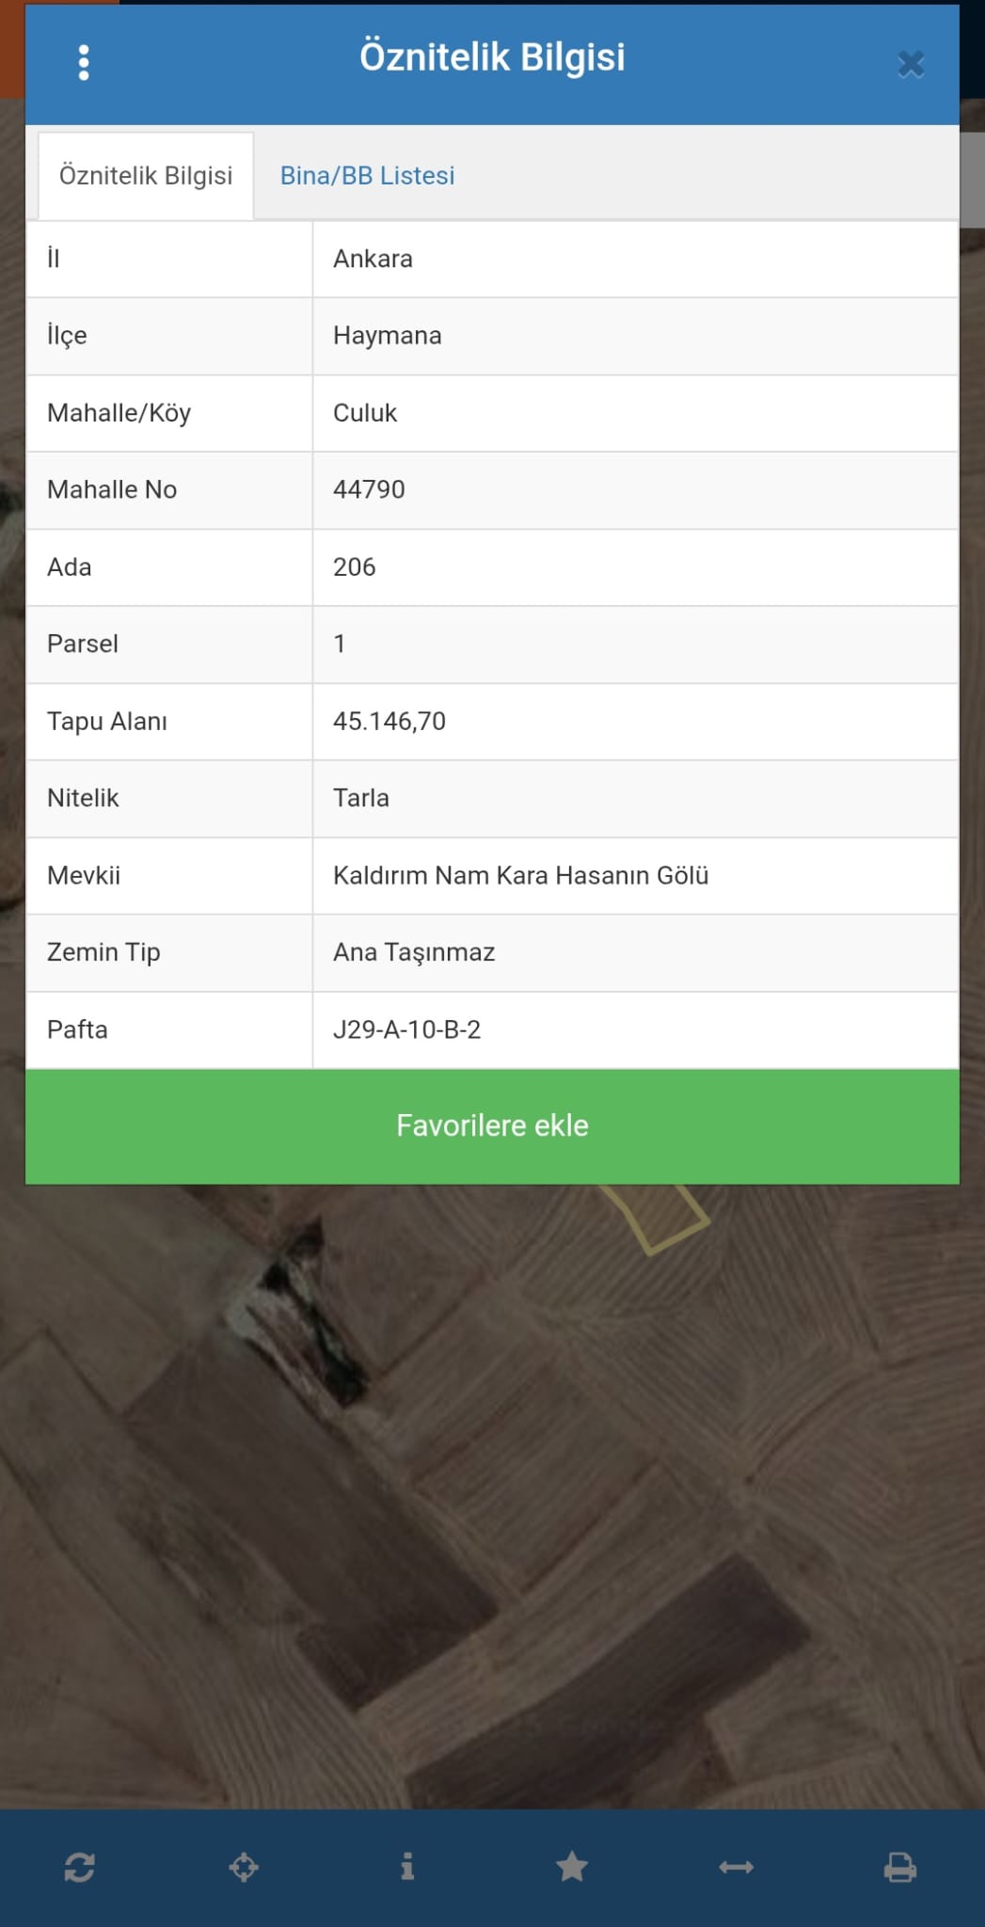The width and height of the screenshot is (985, 1927).
Task: Click the Haymana entry under İlçe
Action: [x=388, y=336]
